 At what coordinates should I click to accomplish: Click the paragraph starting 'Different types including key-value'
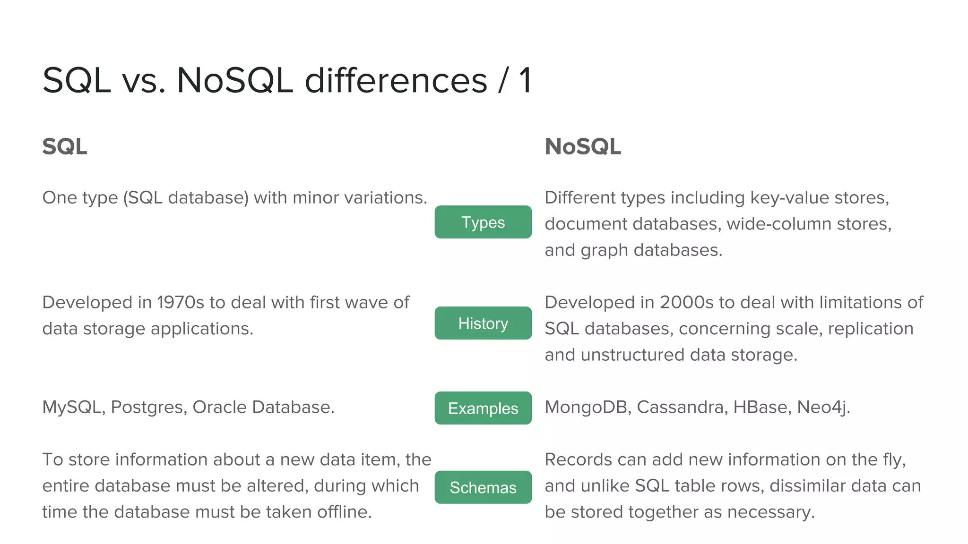tap(717, 224)
